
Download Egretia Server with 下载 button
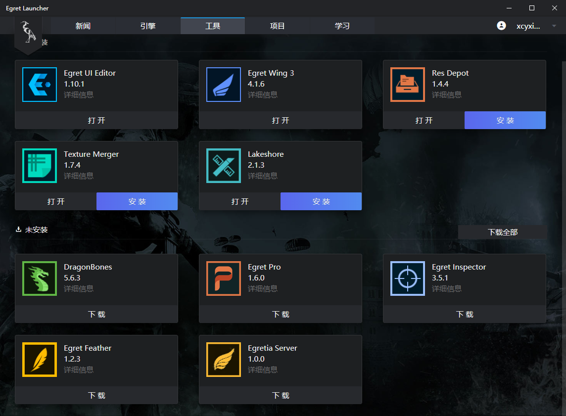click(x=281, y=395)
